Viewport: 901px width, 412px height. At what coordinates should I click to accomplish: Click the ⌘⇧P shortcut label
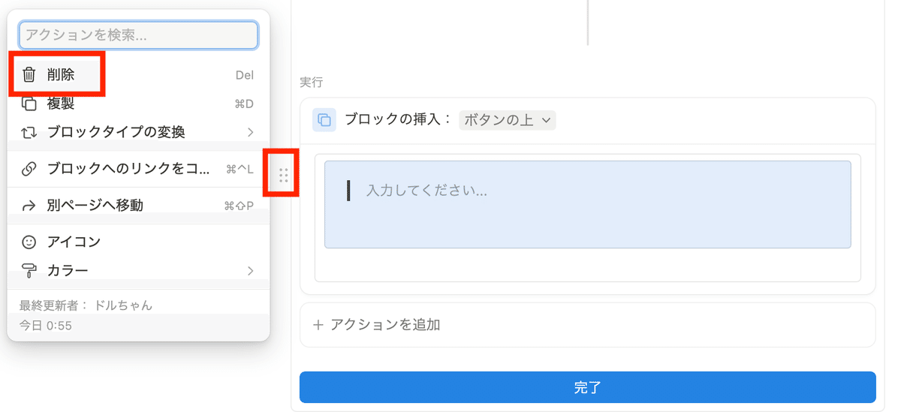point(240,205)
